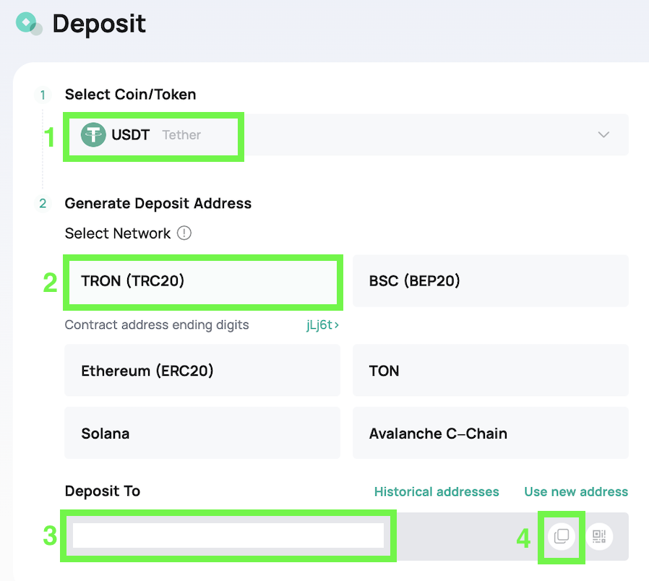The width and height of the screenshot is (649, 581).
Task: Click the Select Network info icon
Action: (184, 233)
